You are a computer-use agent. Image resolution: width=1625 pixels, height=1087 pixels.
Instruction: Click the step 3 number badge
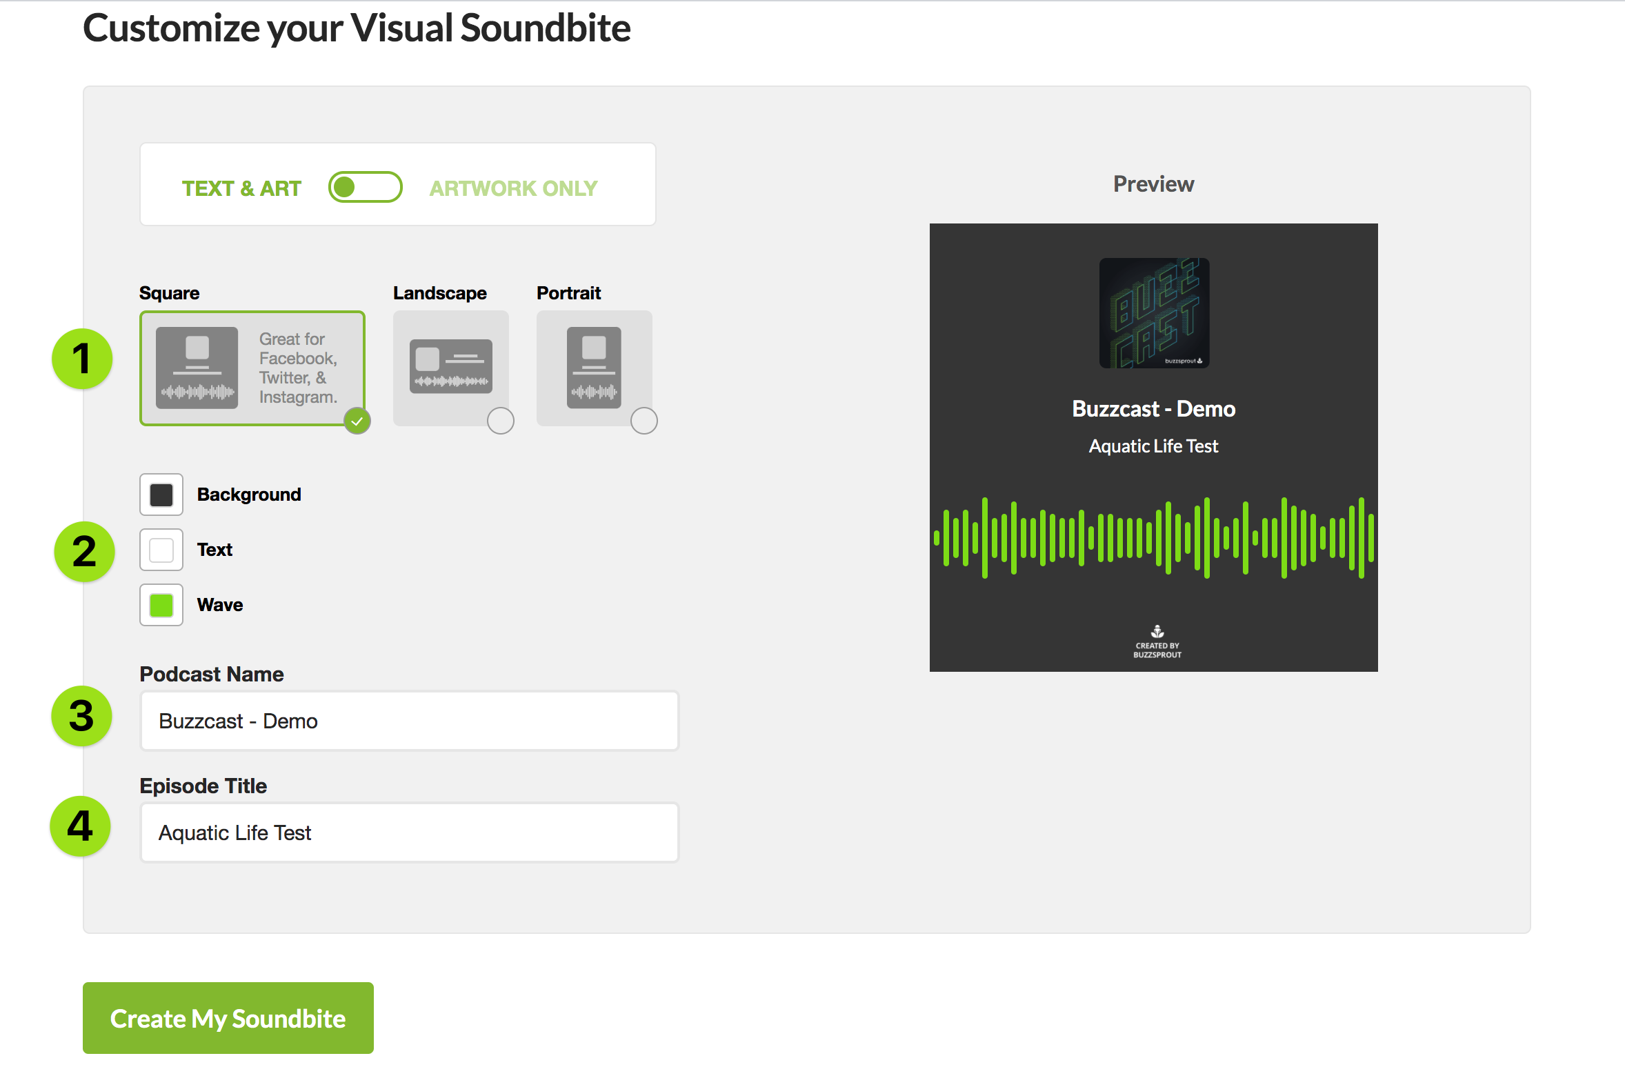(82, 716)
